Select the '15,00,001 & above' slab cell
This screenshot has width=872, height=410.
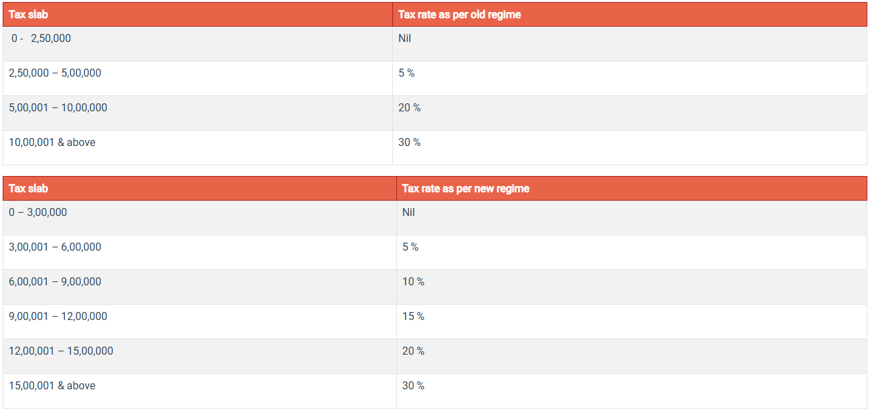[x=52, y=386]
